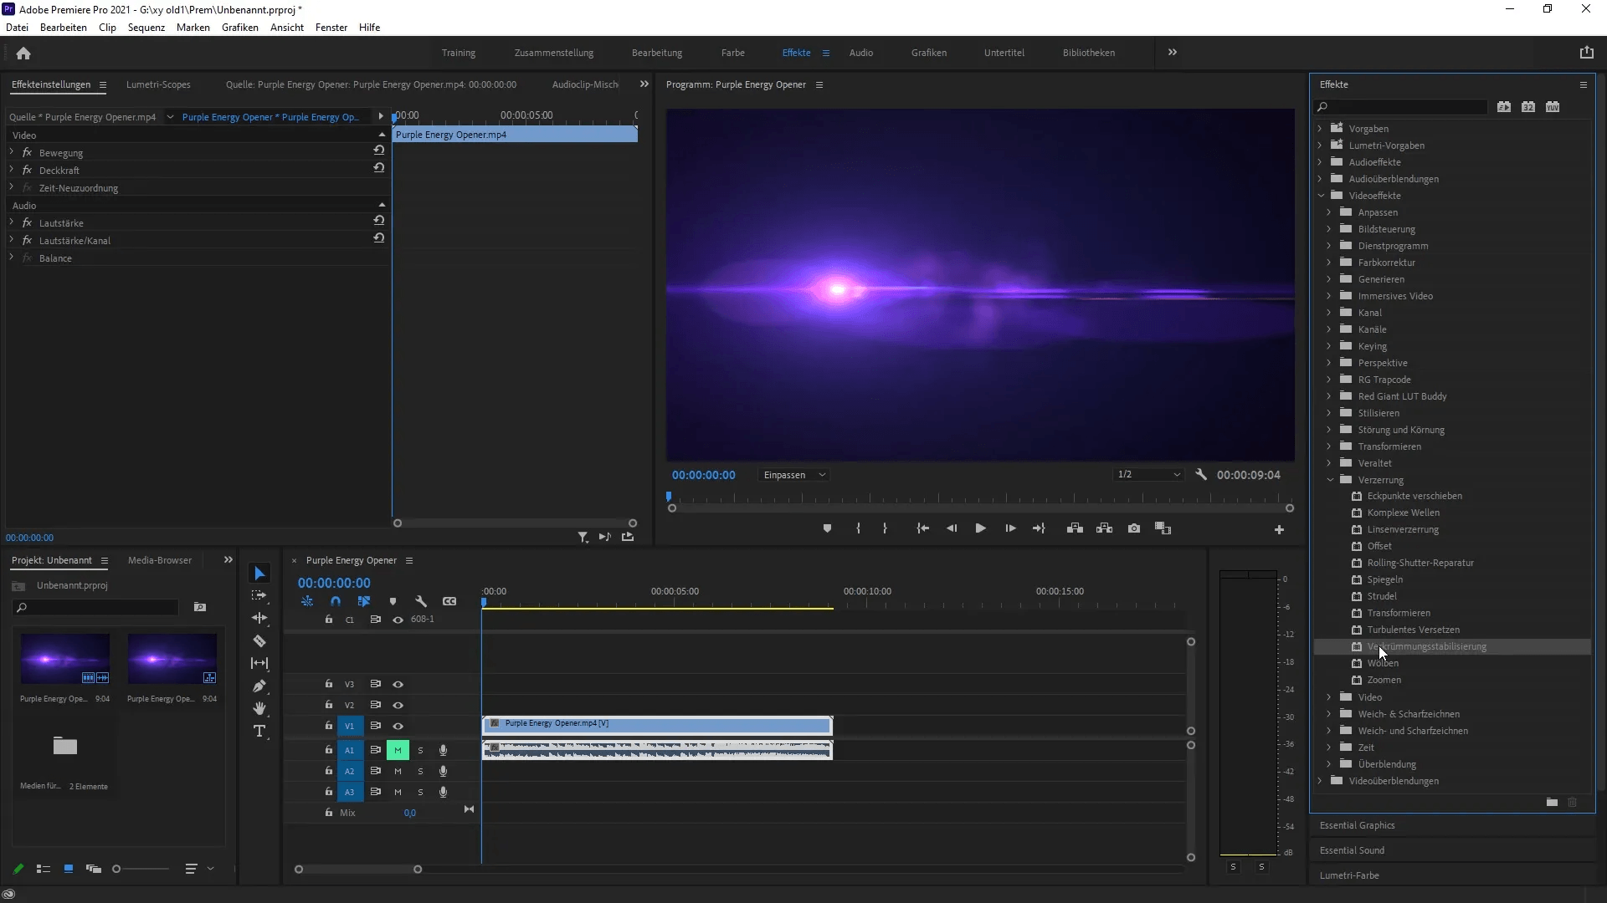Open the timeline display settings wrench
This screenshot has width=1607, height=903.
pyautogui.click(x=421, y=601)
